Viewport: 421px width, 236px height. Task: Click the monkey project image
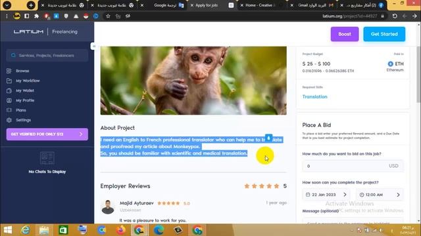tap(193, 81)
